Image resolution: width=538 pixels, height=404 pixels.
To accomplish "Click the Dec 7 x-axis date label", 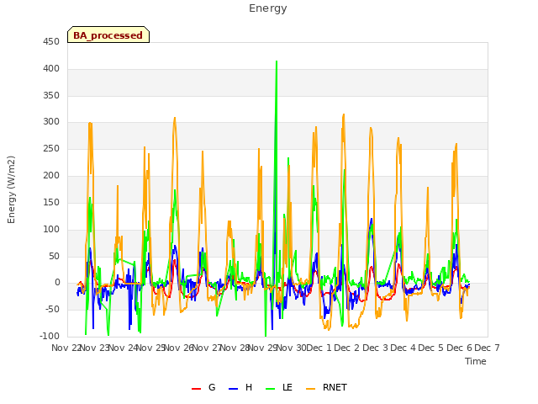I will (x=487, y=348).
